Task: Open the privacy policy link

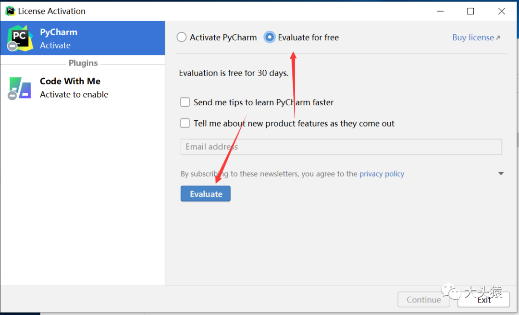Action: click(x=382, y=174)
